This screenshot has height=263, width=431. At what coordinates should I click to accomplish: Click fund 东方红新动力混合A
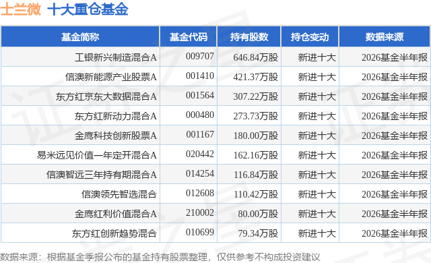(x=116, y=116)
